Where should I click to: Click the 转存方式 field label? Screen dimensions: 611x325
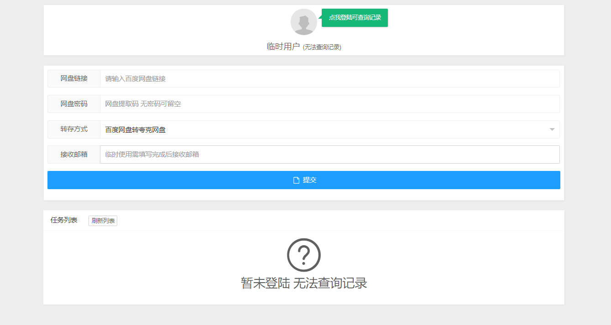(74, 129)
